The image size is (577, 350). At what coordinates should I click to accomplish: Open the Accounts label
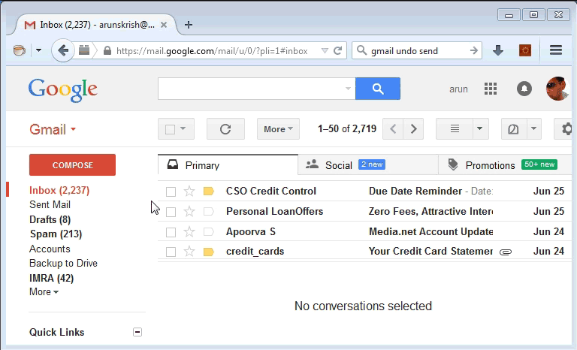[x=50, y=249]
